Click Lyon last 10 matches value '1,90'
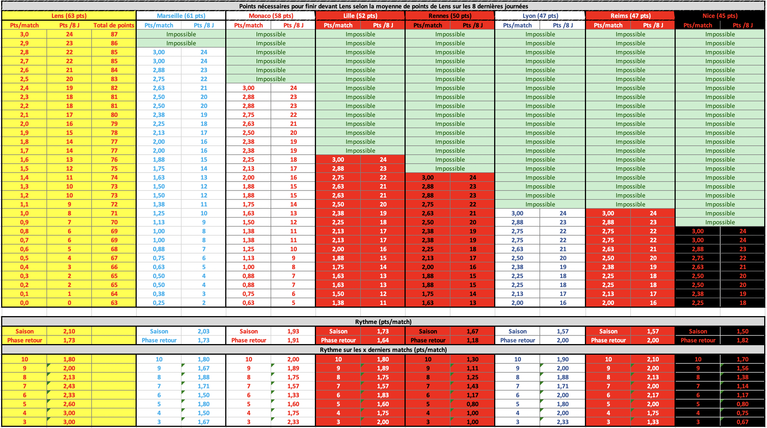Screen dimensions: 767x428 tap(563, 359)
